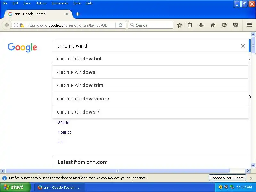Open the History menu
Image resolution: width=256 pixels, height=192 pixels.
click(41, 3)
